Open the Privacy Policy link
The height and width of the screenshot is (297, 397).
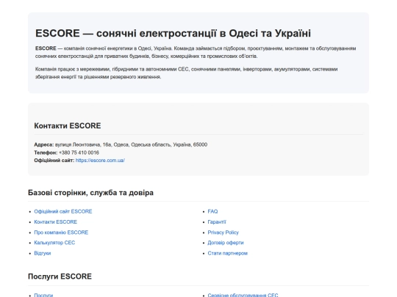tap(223, 232)
